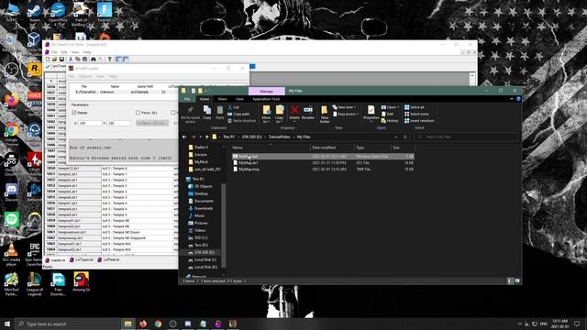This screenshot has height=330, width=587.
Task: Click Cut in the Clipboard group
Action: 233,107
